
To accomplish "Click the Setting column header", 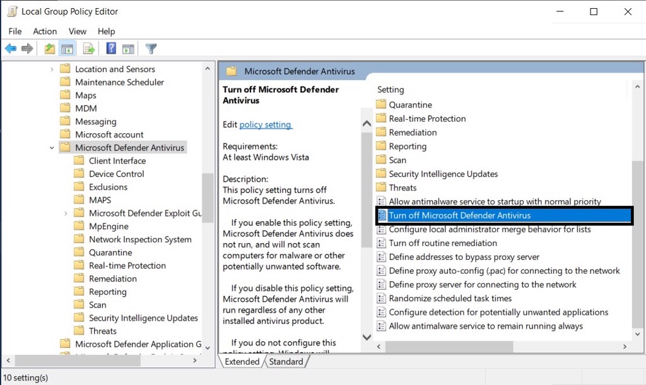I will coord(391,90).
